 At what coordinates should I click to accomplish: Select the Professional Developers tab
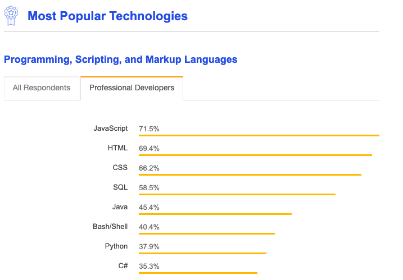coord(132,88)
